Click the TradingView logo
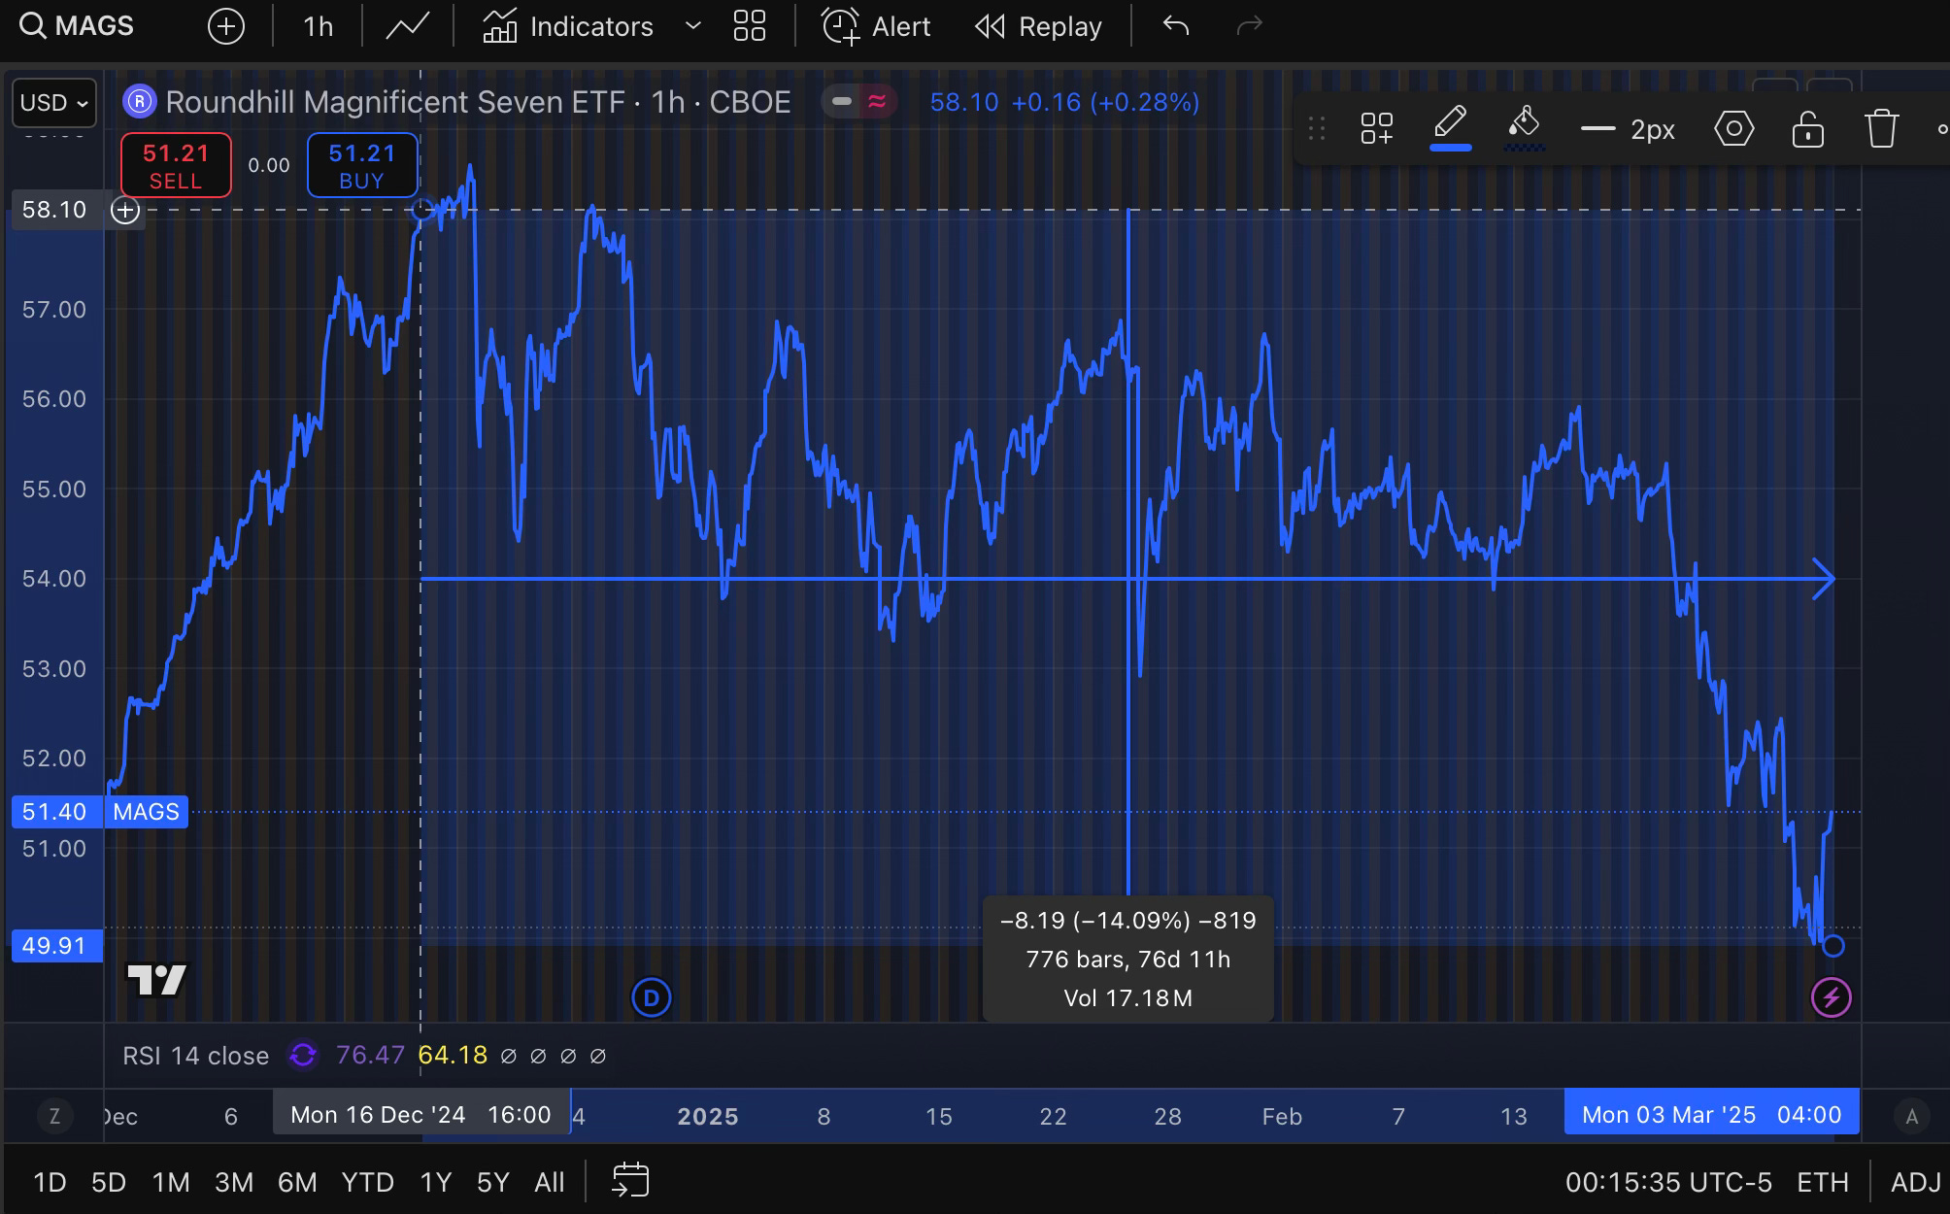This screenshot has width=1950, height=1214. 156,980
